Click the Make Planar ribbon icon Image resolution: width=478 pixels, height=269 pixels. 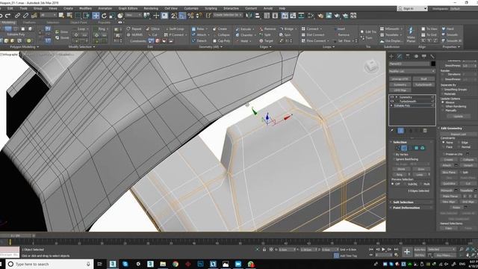tap(411, 34)
